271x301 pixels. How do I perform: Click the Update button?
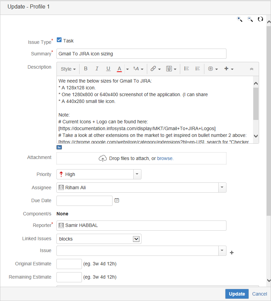coord(237,294)
